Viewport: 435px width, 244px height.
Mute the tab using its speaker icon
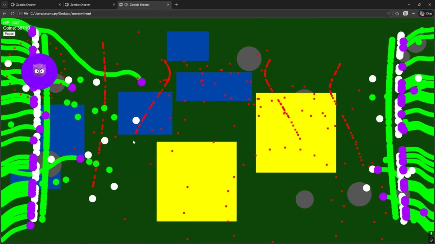click(x=126, y=4)
